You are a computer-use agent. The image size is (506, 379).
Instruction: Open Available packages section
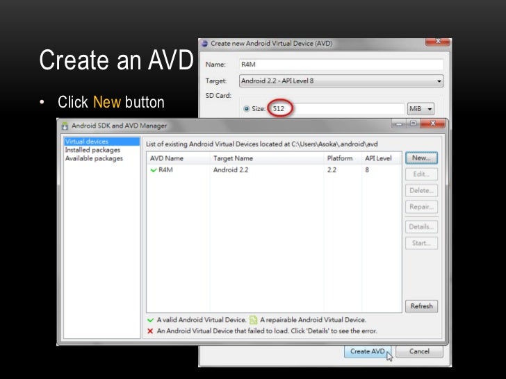coord(94,158)
